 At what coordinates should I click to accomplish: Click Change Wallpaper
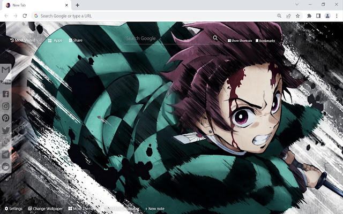click(45, 209)
